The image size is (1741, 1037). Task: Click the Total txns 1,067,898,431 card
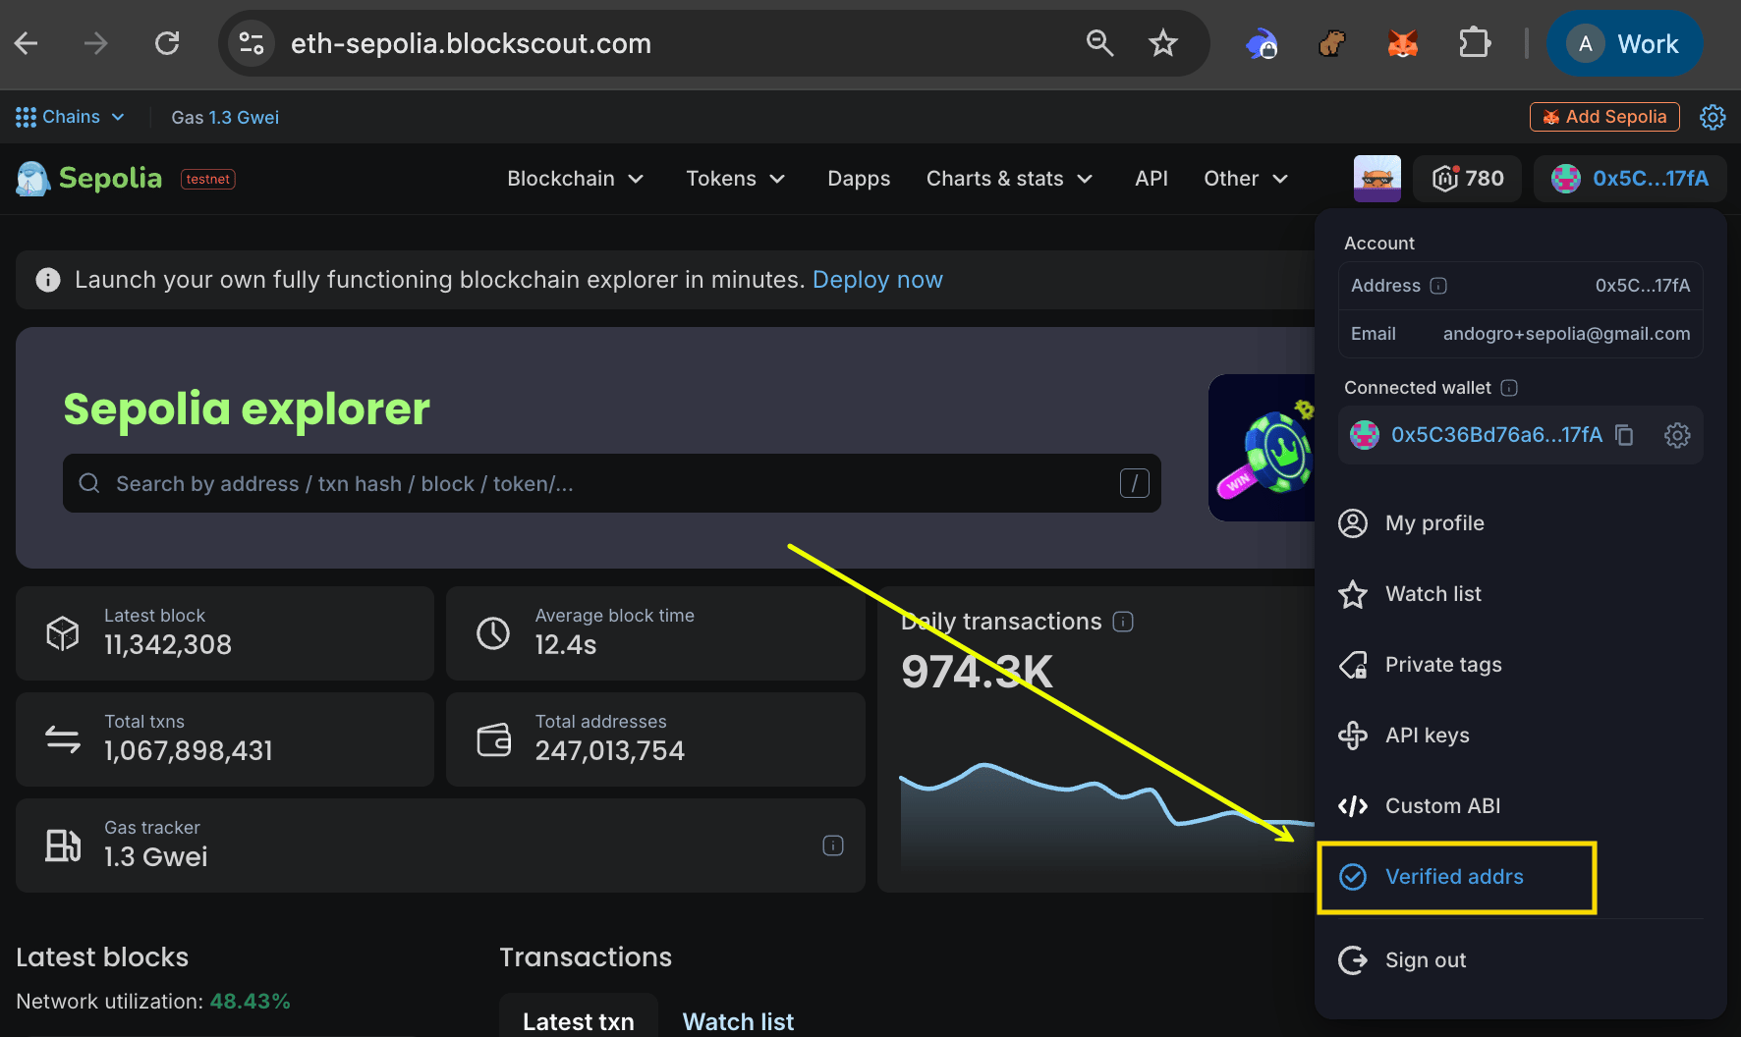tap(225, 739)
